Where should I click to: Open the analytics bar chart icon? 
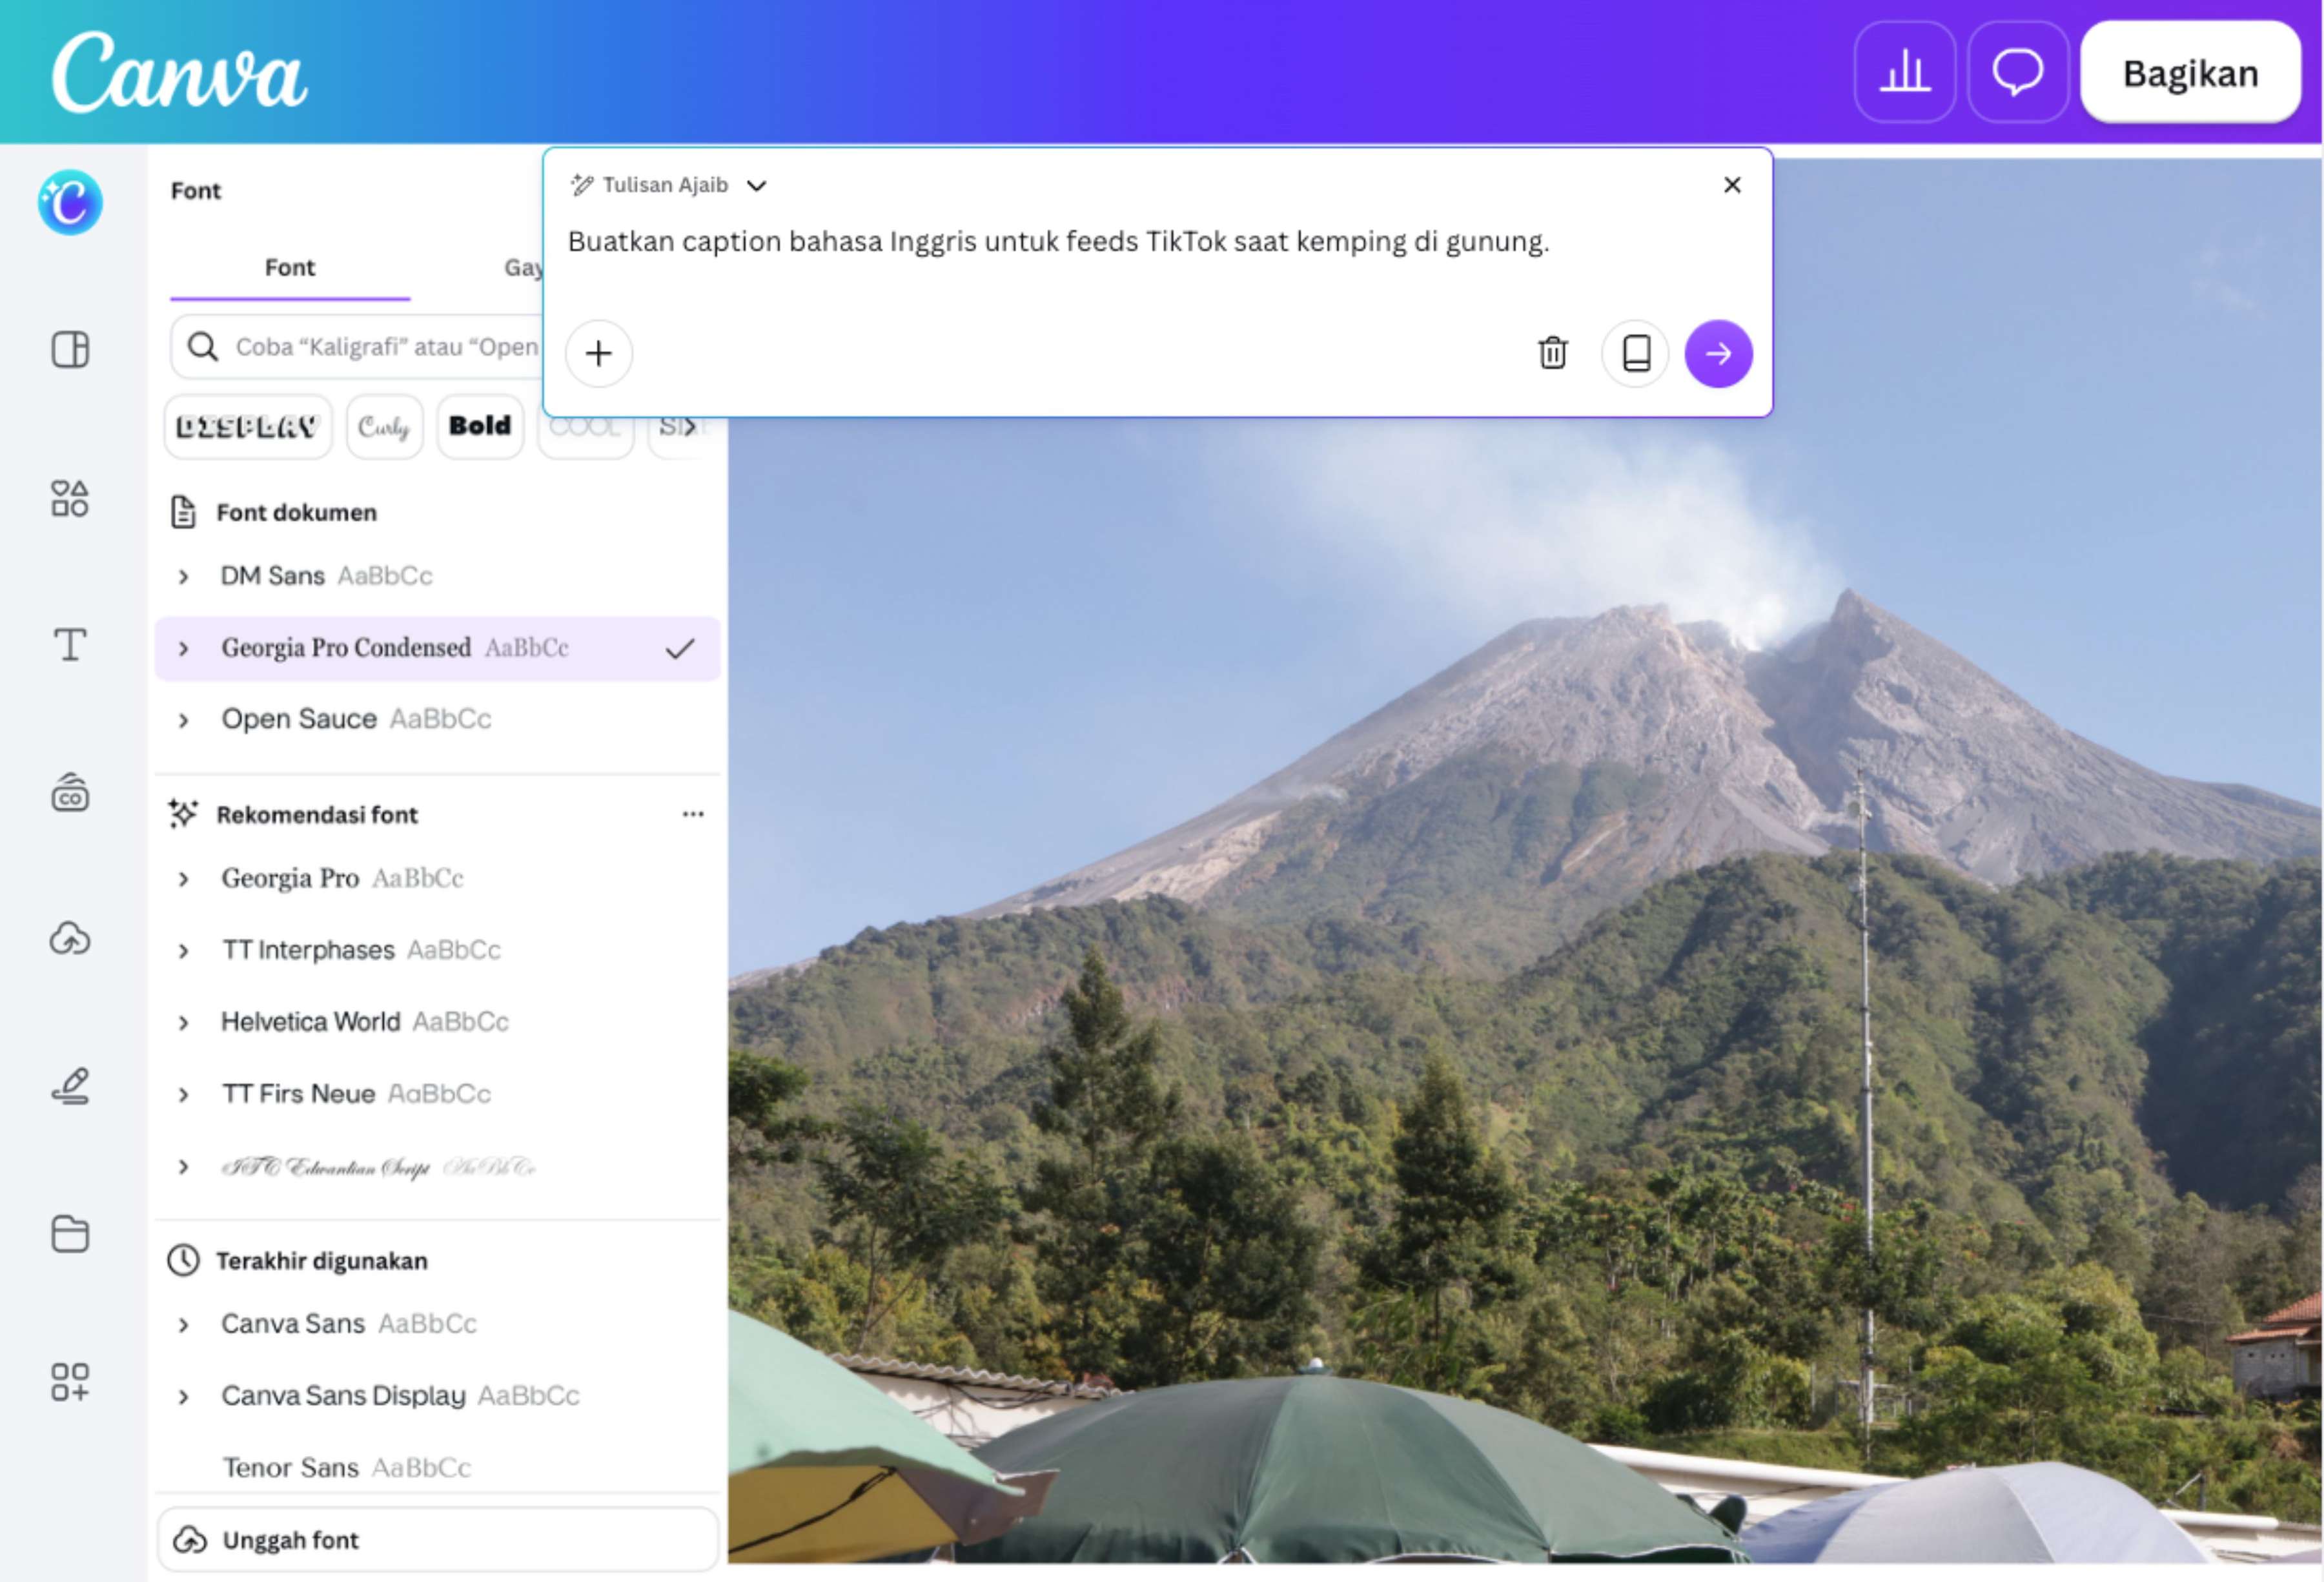pos(1904,72)
